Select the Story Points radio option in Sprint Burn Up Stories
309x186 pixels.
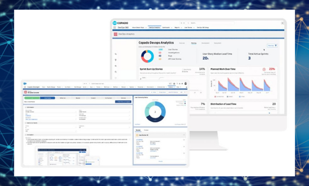click(x=183, y=70)
